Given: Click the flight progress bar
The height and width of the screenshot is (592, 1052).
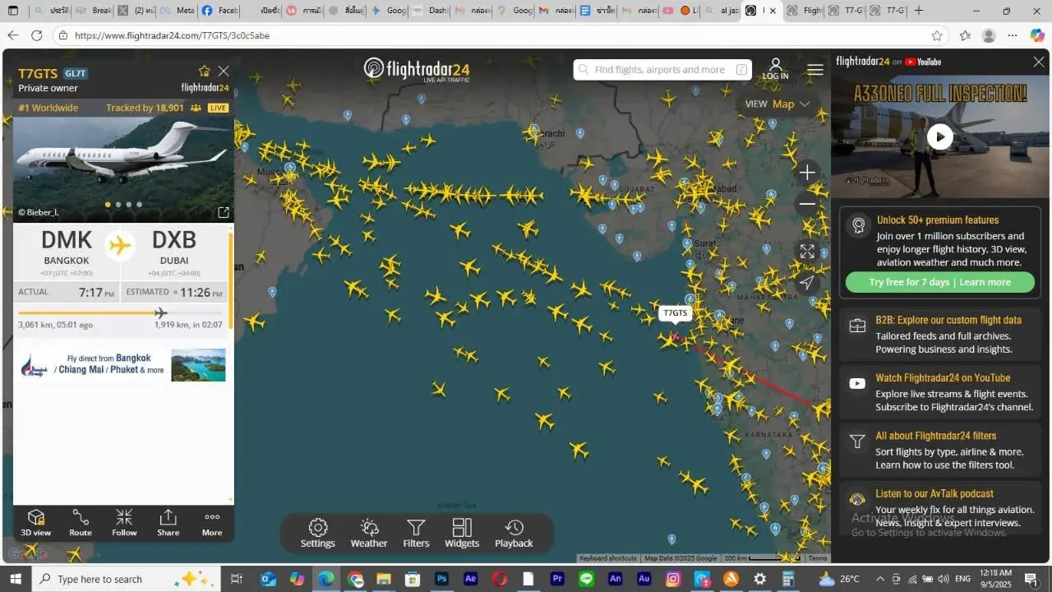Looking at the screenshot, I should pos(120,312).
